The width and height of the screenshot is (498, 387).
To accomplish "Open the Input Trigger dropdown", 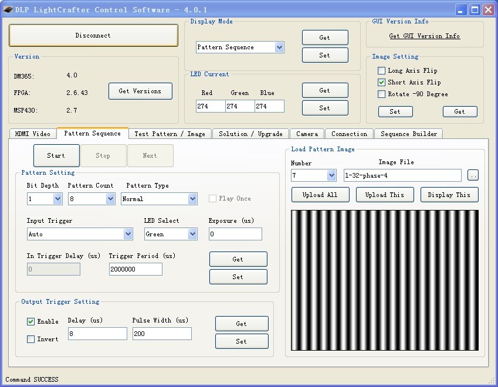I will [x=128, y=234].
